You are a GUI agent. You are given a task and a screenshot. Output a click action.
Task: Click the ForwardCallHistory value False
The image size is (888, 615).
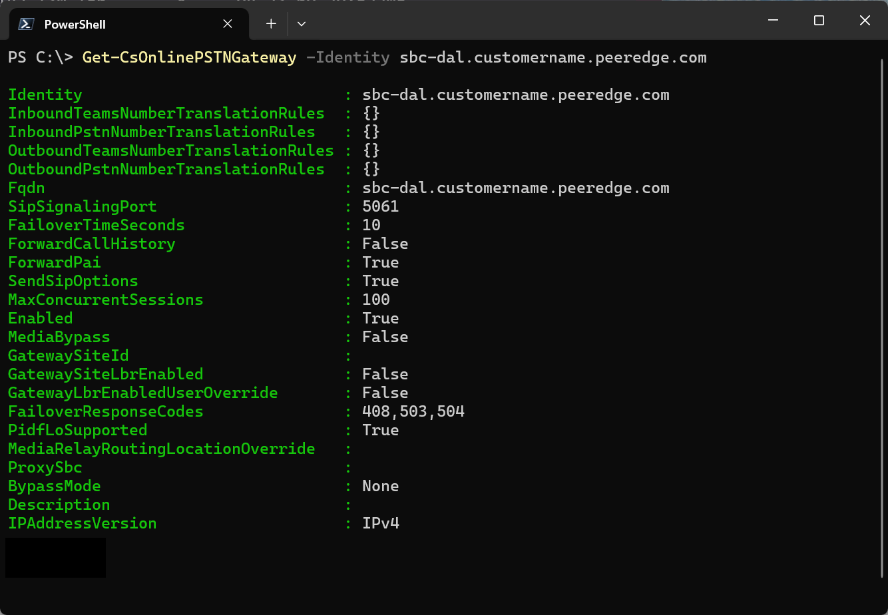(385, 244)
